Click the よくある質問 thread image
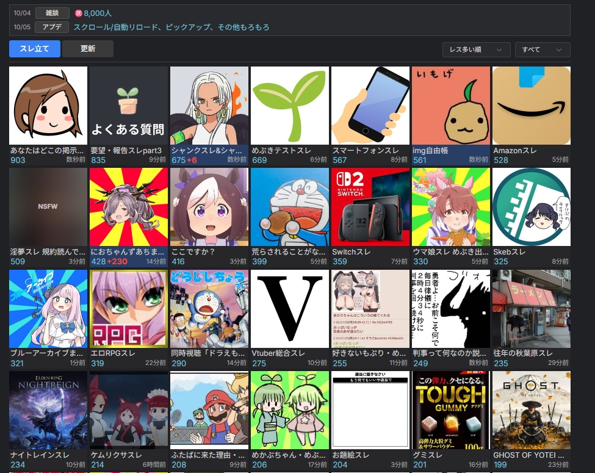The image size is (595, 473). 128,105
